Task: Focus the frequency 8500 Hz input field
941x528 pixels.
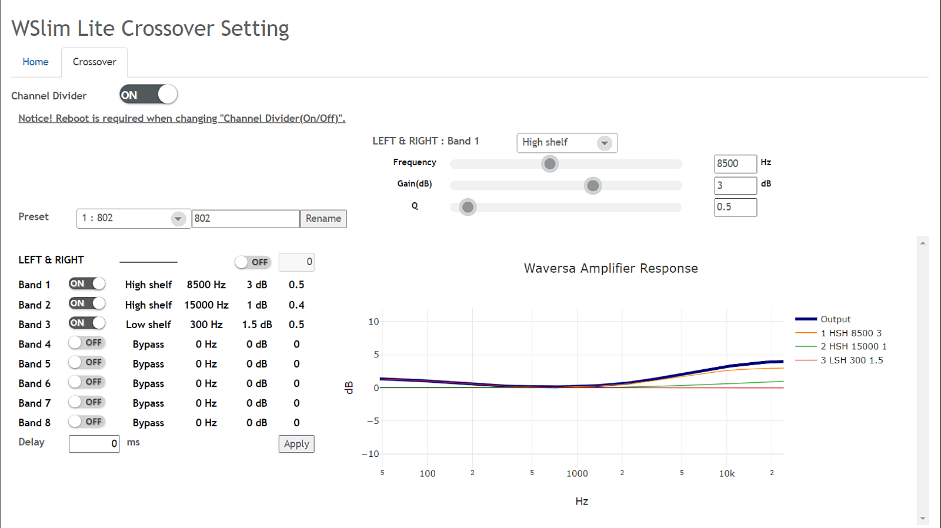Action: 736,163
